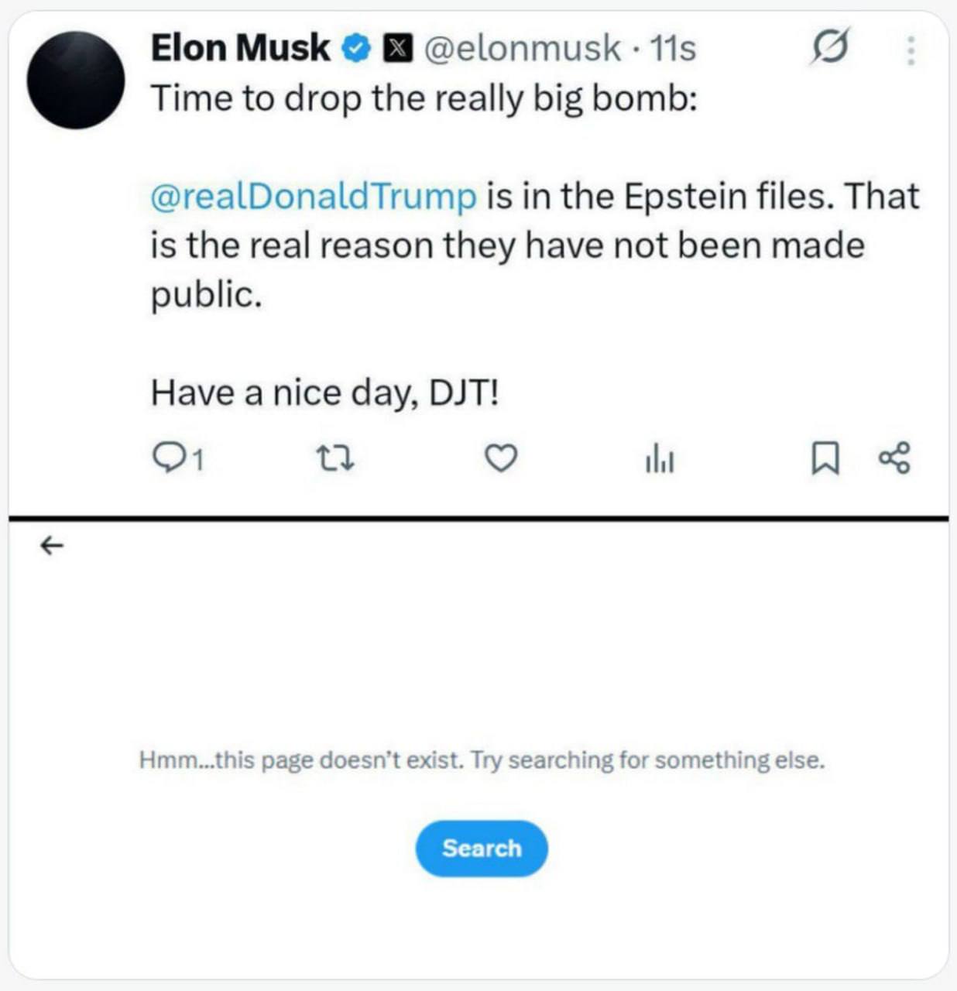Open the three-dot More options menu

point(911,50)
